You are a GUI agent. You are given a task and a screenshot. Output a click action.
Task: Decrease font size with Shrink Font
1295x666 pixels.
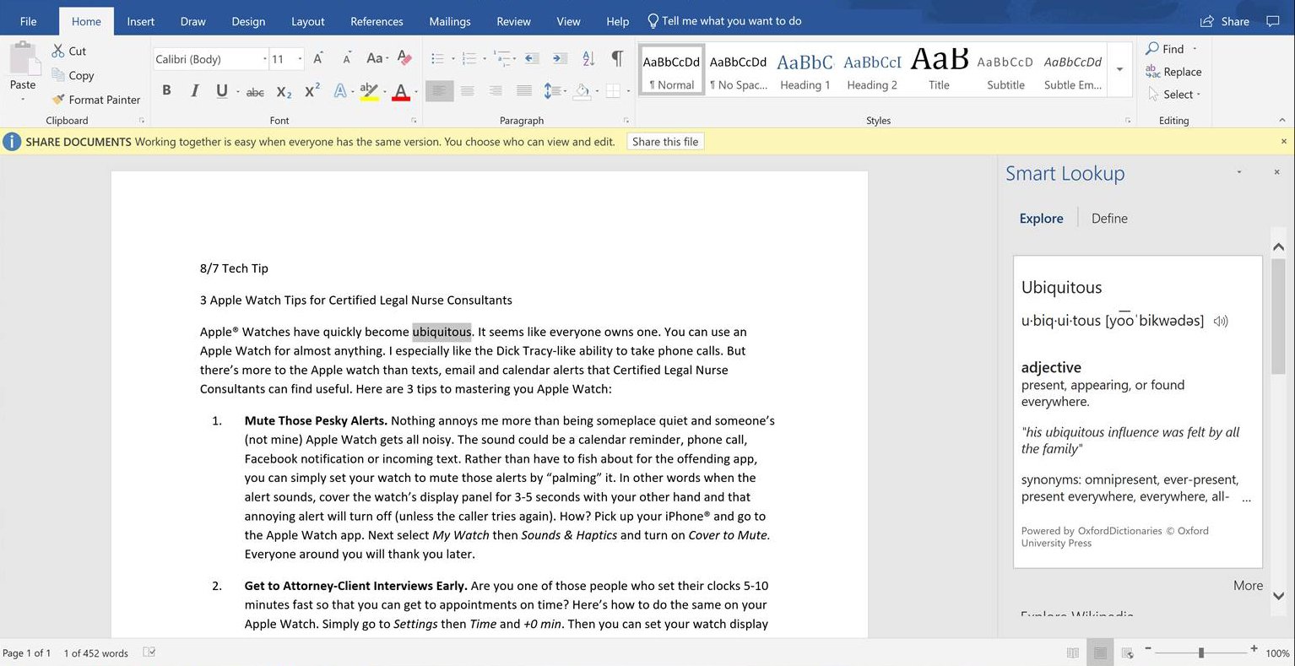pos(346,58)
